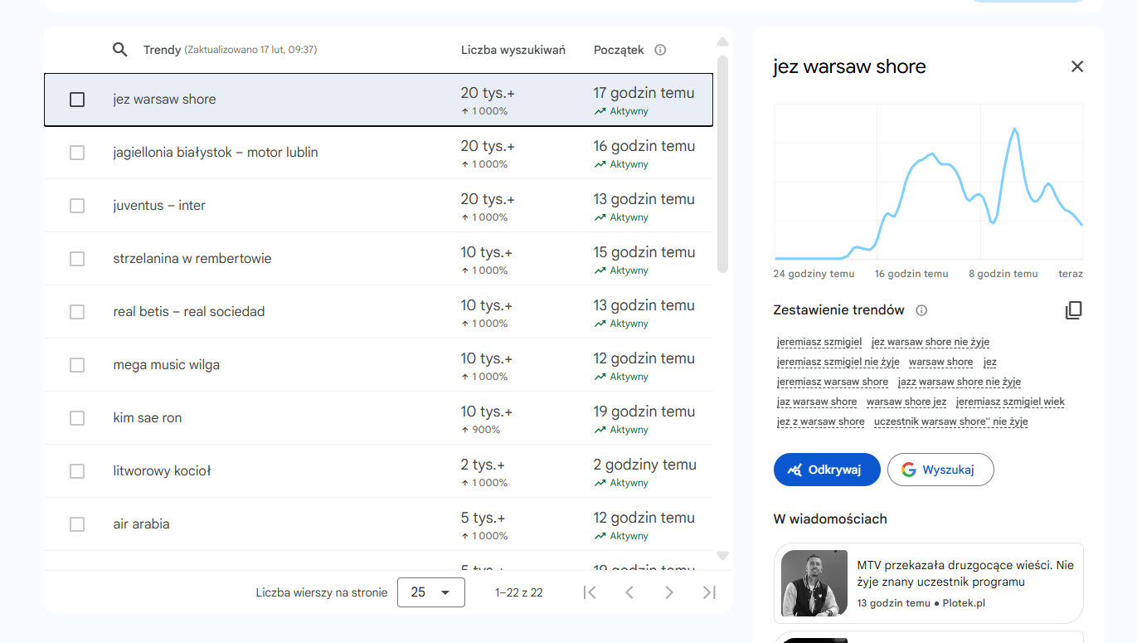
Task: Click the 1–22 z 22 page range text
Action: pyautogui.click(x=519, y=592)
